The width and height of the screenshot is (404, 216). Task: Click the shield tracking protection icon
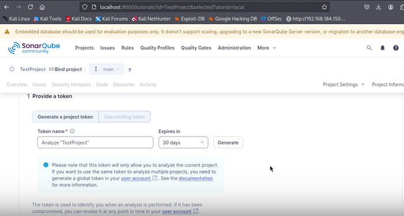click(85, 7)
